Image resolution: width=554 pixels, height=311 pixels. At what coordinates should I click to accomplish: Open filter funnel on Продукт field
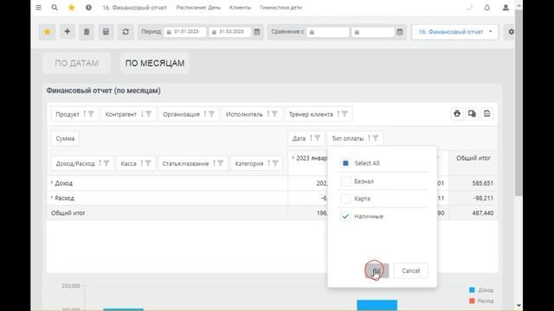[x=91, y=114]
